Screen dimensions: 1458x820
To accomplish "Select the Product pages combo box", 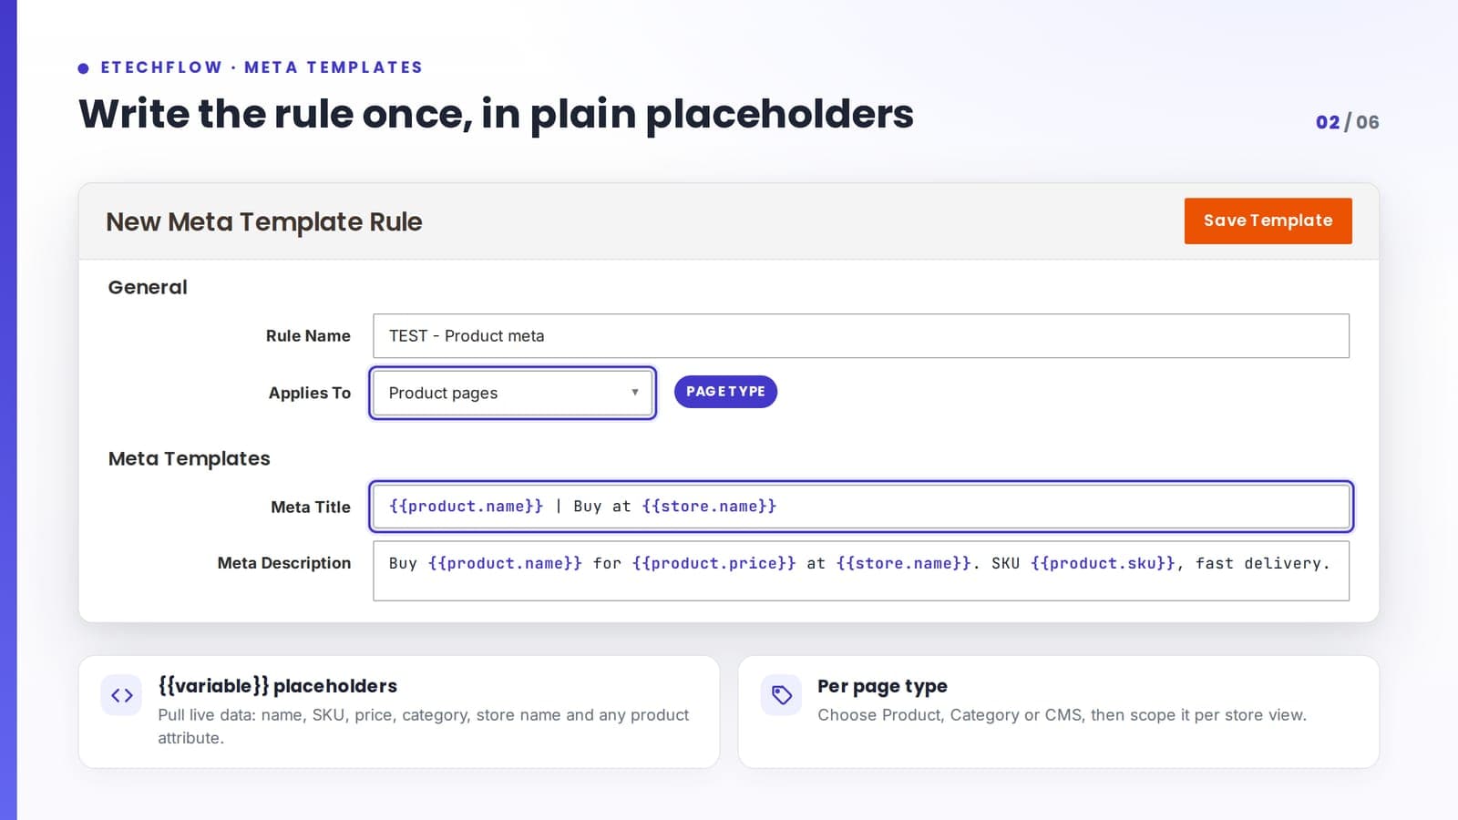I will point(513,393).
